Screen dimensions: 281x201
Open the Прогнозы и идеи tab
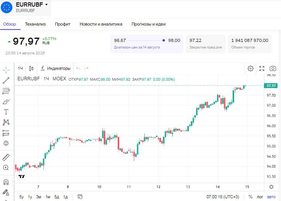149,24
